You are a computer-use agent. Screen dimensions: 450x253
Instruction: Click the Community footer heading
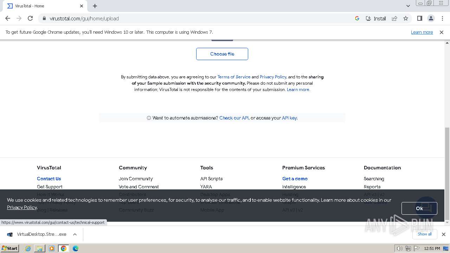tap(133, 168)
